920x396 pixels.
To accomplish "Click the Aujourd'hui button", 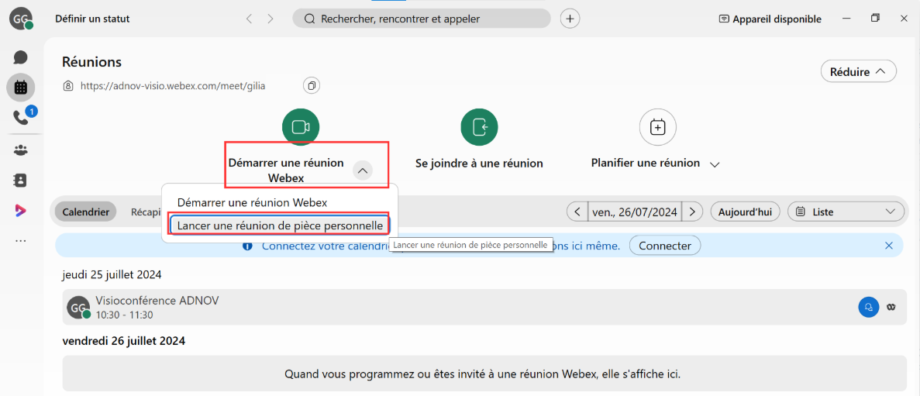I will [x=745, y=212].
